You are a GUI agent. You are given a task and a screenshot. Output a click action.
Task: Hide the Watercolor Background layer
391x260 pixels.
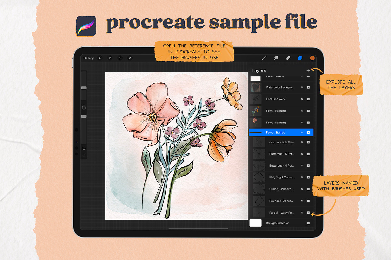[x=308, y=87]
